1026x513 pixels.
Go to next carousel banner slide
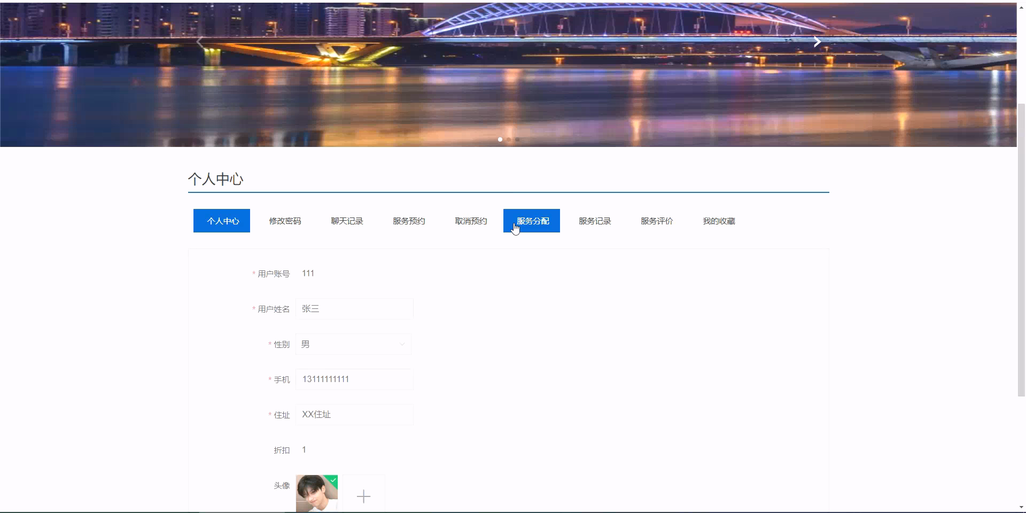[x=817, y=42]
